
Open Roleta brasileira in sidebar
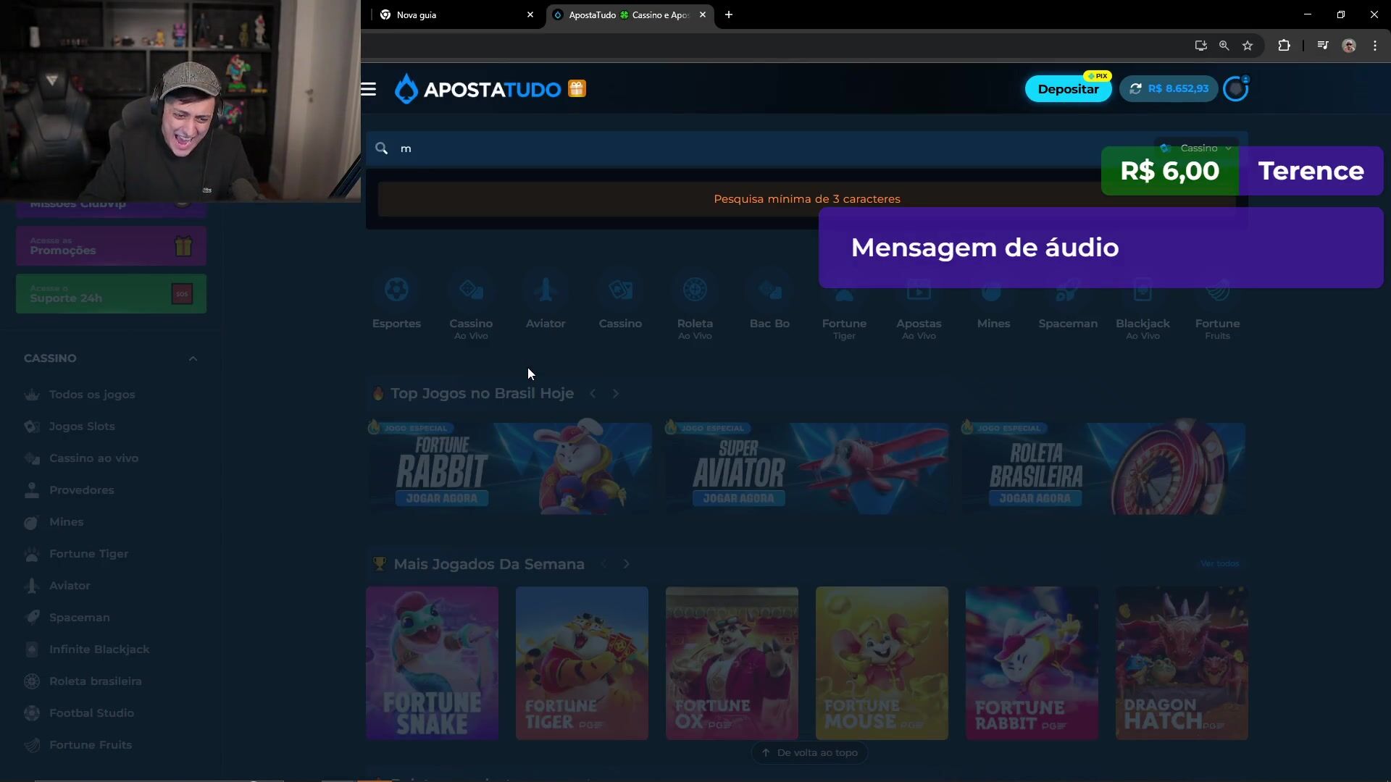(95, 681)
